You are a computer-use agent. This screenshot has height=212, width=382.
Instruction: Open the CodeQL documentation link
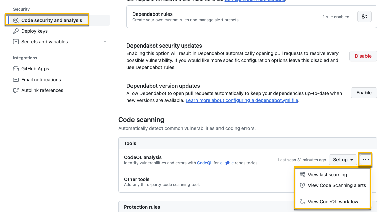pos(205,163)
